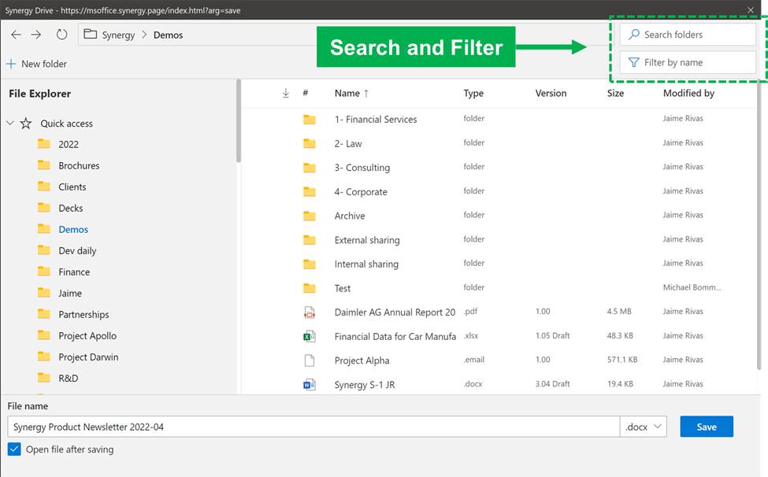Select the Daimler AG Annual Report 20 name

pos(395,312)
